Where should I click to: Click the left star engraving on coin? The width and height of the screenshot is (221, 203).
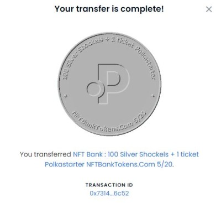[x=66, y=96]
